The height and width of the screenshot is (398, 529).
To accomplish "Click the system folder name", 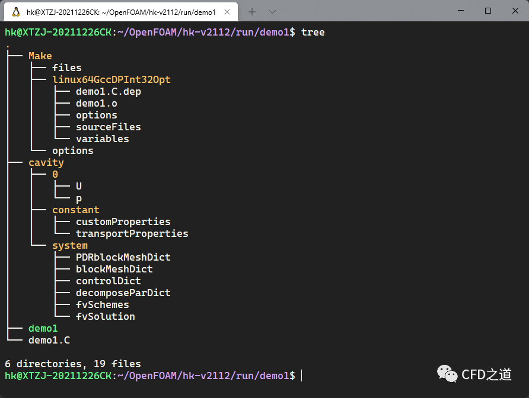I will [x=70, y=245].
